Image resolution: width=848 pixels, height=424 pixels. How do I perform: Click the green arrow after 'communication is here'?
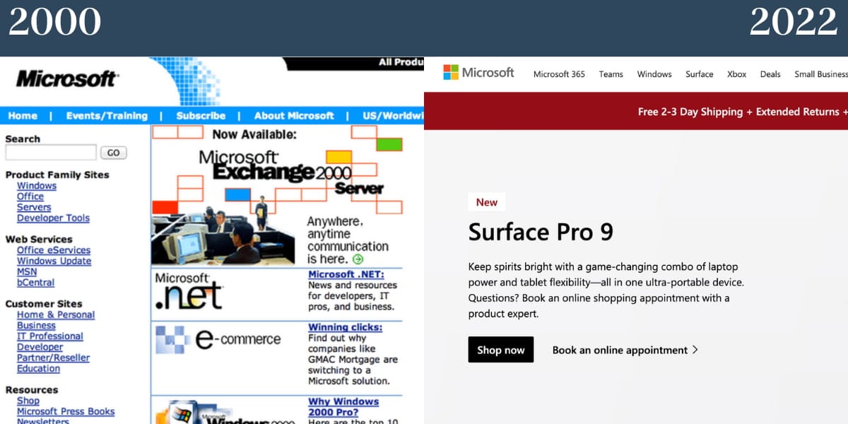358,259
